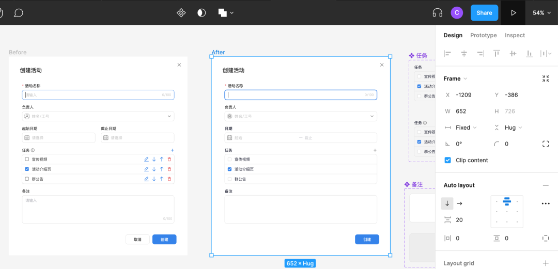Screen dimensions: 558x269
Task: Uncheck 活动介绍页 in After frame
Action: pyautogui.click(x=230, y=169)
